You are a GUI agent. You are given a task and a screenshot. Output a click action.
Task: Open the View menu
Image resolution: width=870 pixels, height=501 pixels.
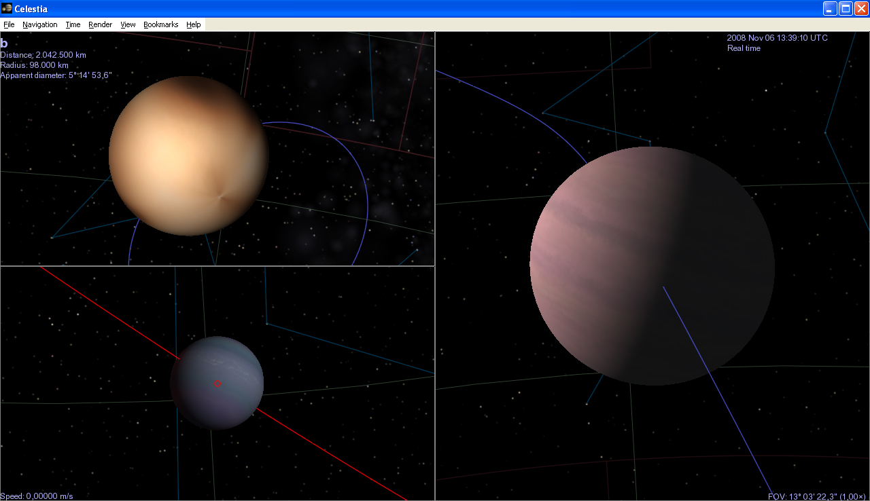(128, 24)
